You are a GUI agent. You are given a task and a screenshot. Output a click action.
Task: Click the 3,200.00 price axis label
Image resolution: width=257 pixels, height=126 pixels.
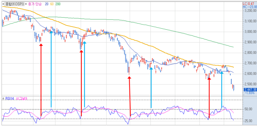pyautogui.click(x=251, y=11)
